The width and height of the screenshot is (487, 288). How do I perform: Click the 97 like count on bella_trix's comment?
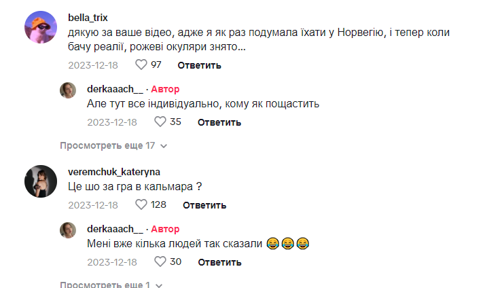click(156, 65)
